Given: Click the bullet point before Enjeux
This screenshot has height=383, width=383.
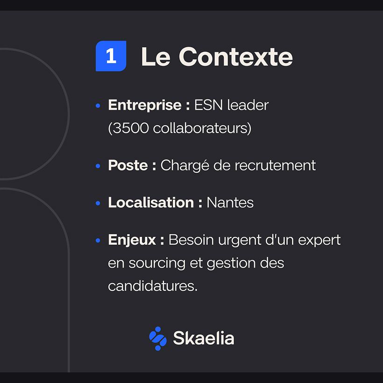Looking at the screenshot, I should pos(98,241).
